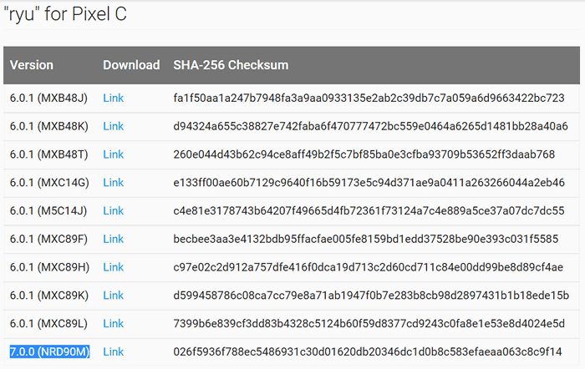585x369 pixels.
Task: Click the checksum beginning with becbee3aa3
Action: pyautogui.click(x=366, y=239)
